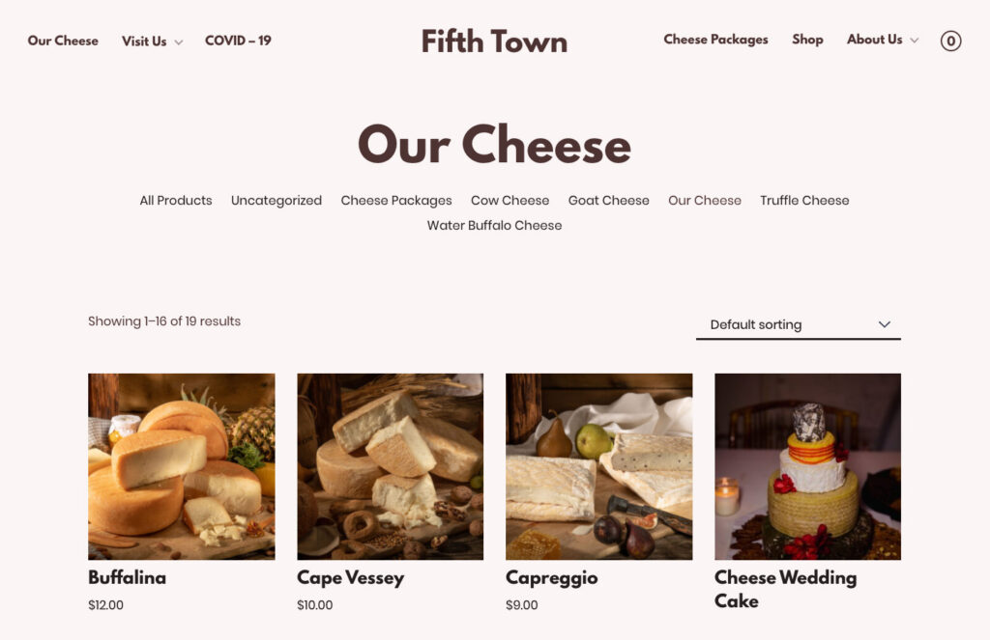Screen dimensions: 990x640
Task: Filter by Goat Cheese category
Action: 608,201
